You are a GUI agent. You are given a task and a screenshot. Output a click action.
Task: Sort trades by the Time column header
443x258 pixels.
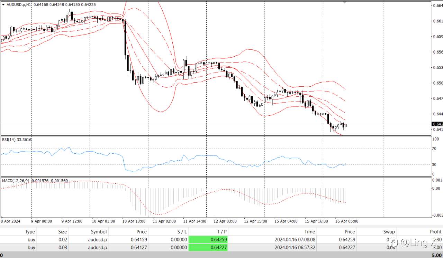[x=309, y=231]
